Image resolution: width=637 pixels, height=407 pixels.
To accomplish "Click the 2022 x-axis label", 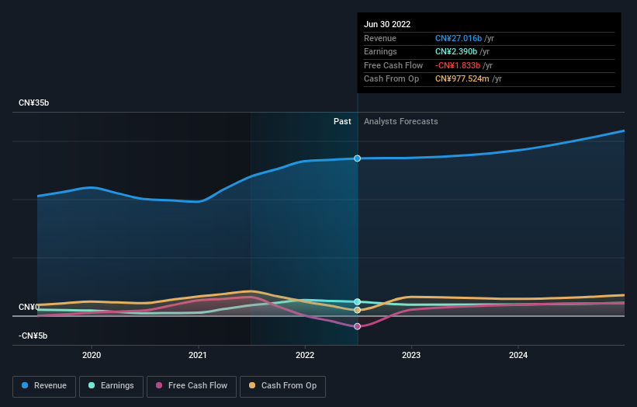I will click(305, 355).
